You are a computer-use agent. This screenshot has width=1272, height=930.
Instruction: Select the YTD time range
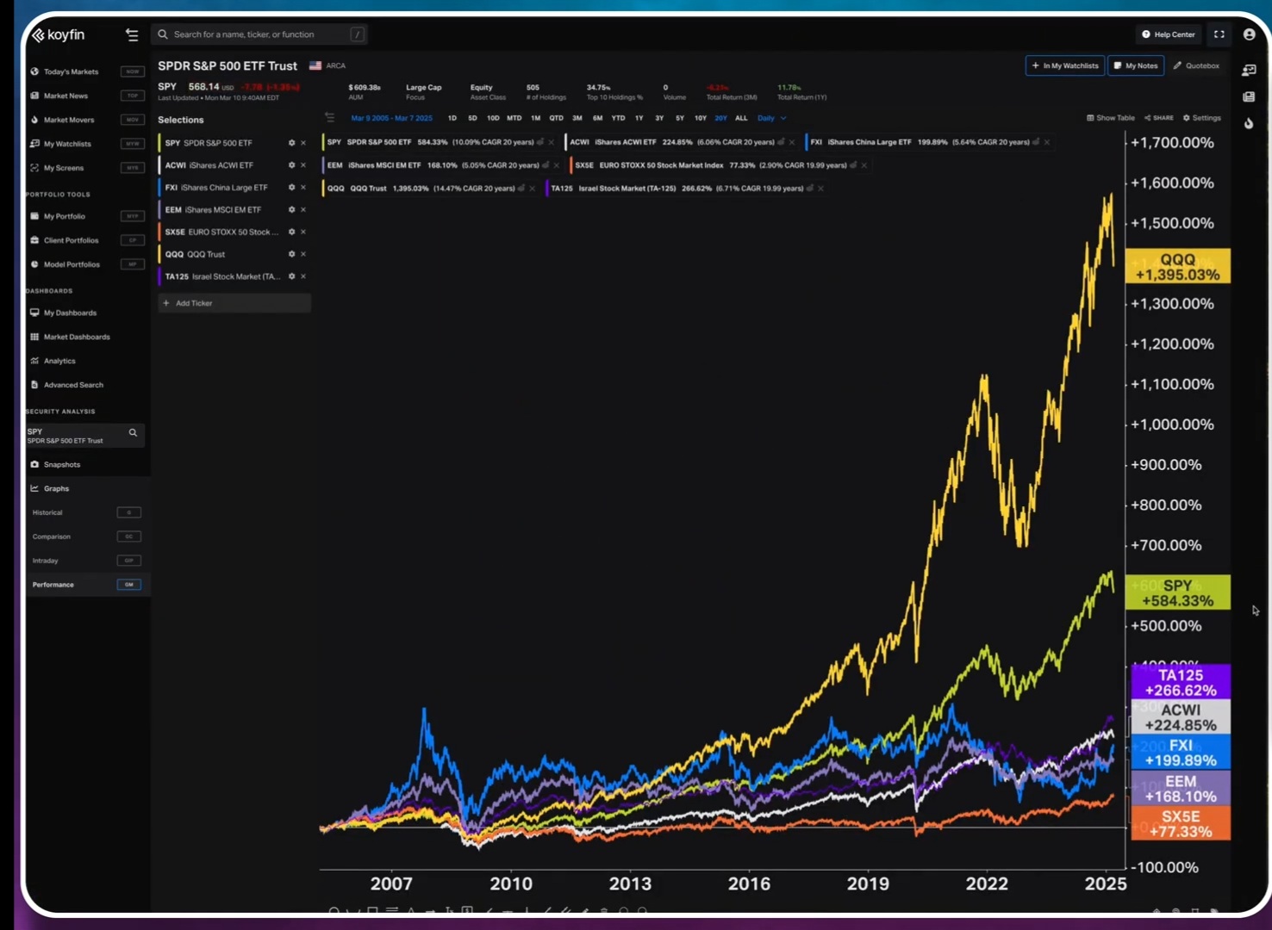618,118
